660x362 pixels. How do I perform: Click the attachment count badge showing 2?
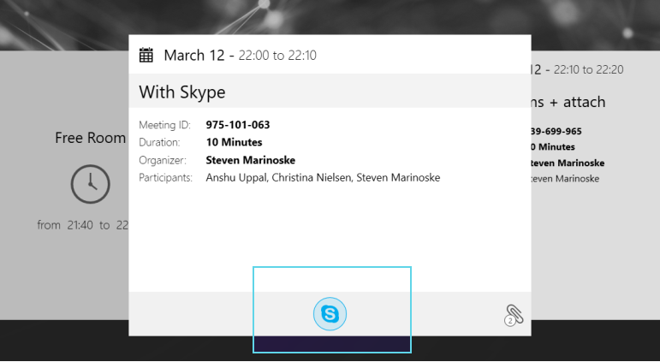coord(510,321)
